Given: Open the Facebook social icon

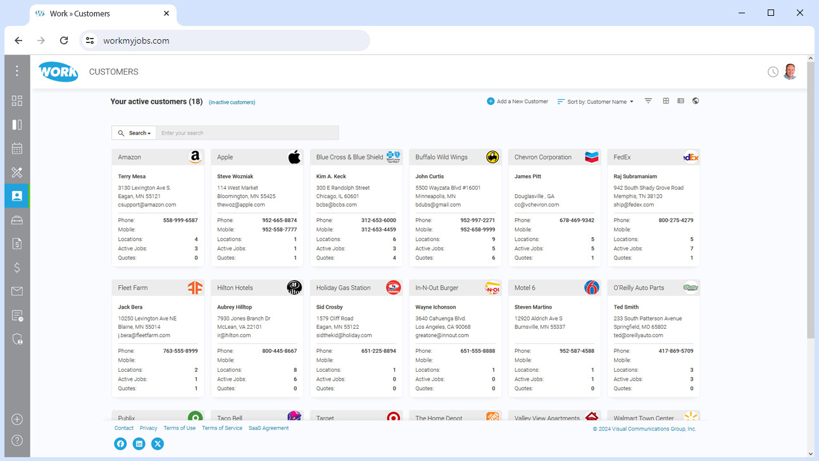Looking at the screenshot, I should click(x=120, y=444).
